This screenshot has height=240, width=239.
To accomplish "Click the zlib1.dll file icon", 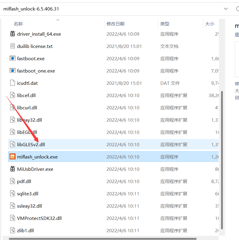I will [x=13, y=230].
